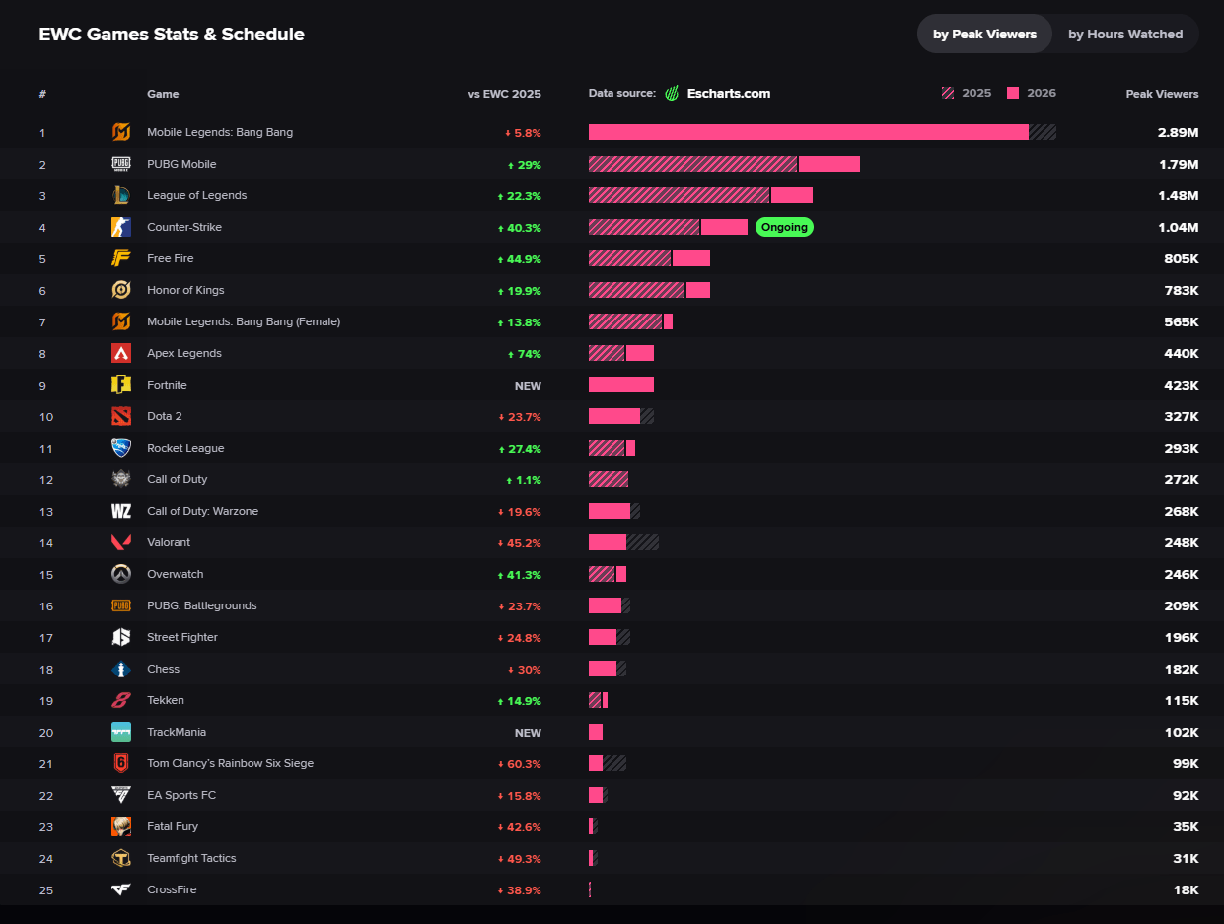Click the Rainbow Six Siege game icon
1224x924 pixels.
[x=121, y=763]
